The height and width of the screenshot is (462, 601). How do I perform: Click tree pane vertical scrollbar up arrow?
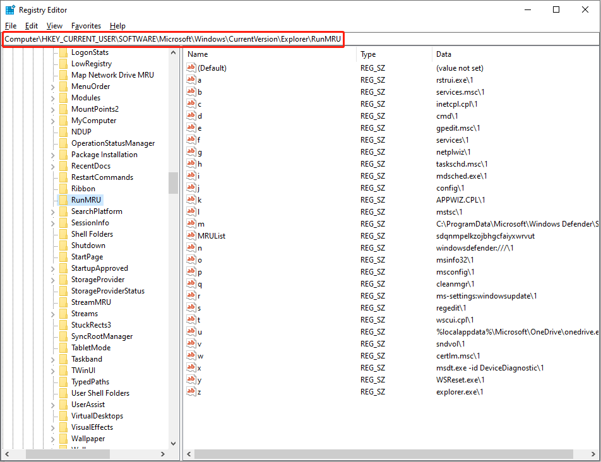tap(173, 52)
